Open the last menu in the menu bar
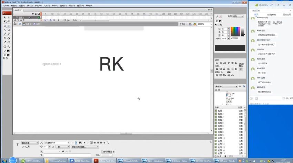Image resolution: width=293 pixels, height=163 pixels. [89, 6]
